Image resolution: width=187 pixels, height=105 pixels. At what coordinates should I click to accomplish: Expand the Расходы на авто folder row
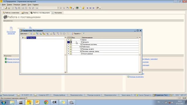68,49
